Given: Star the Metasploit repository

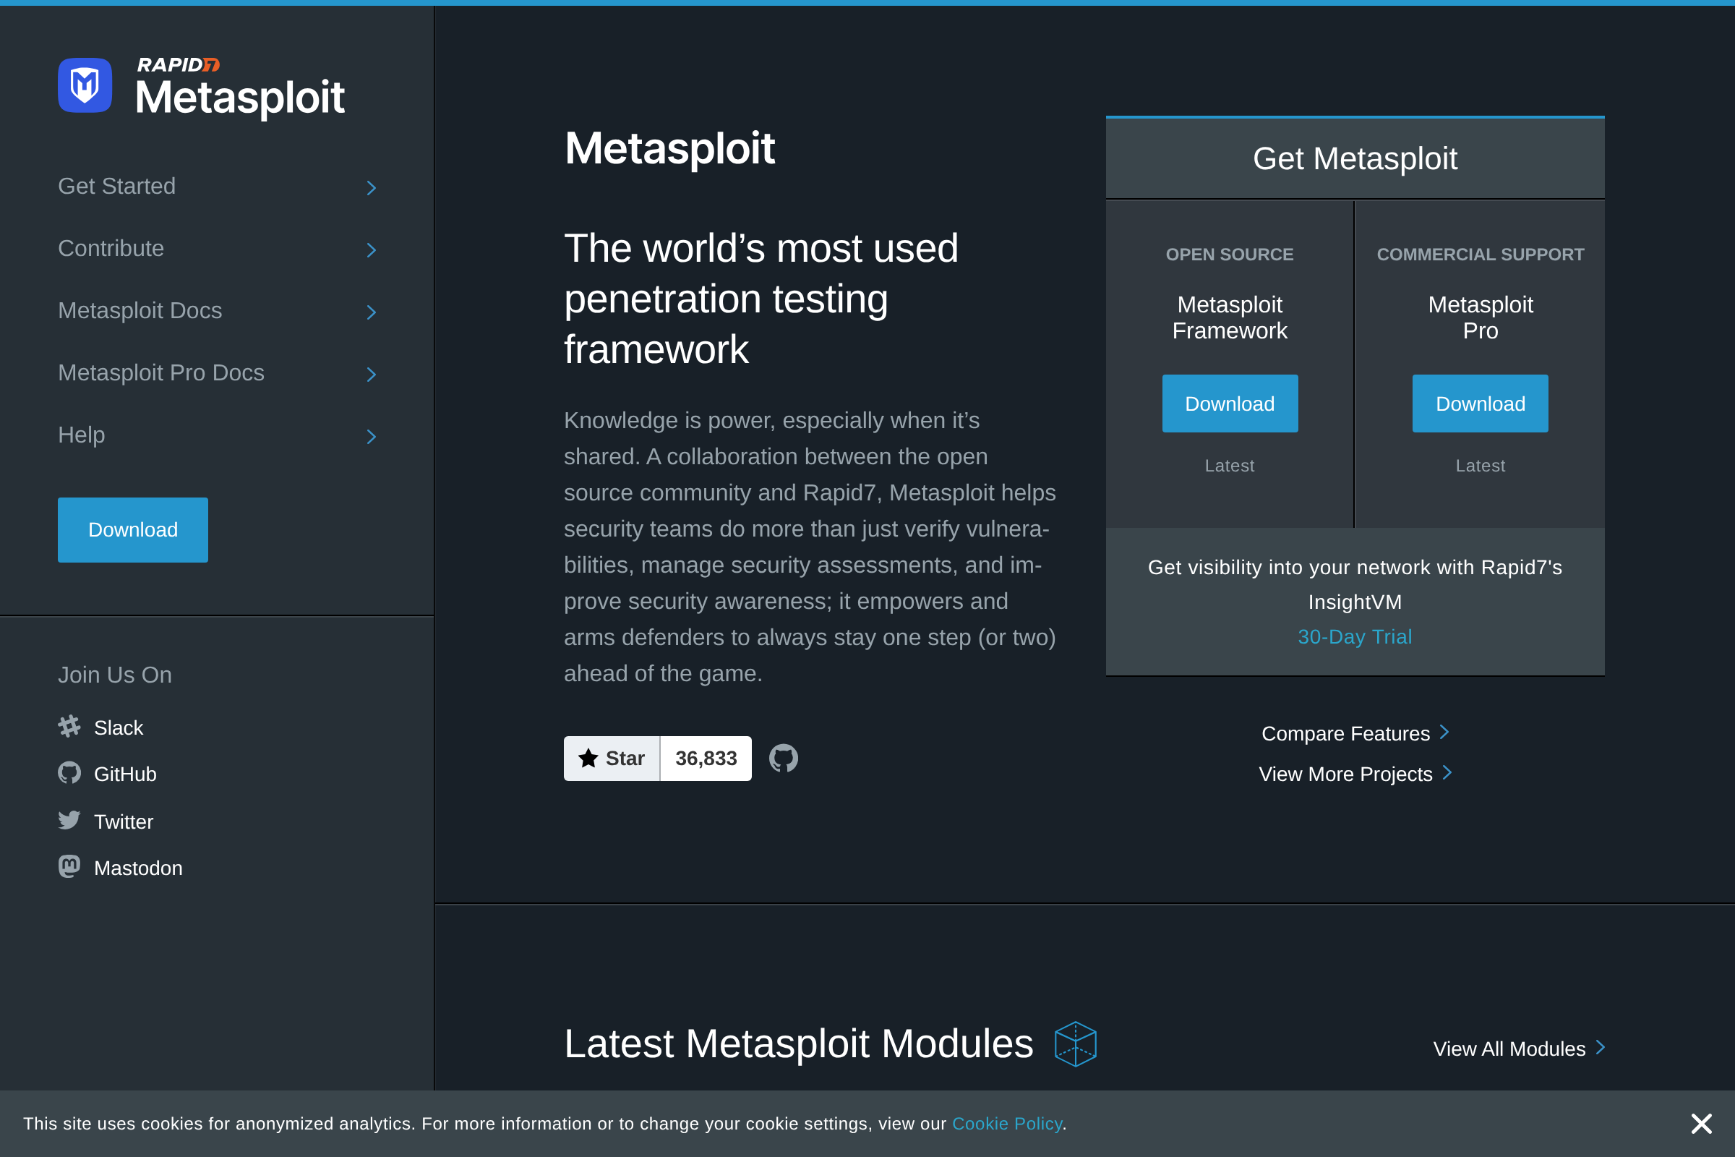Looking at the screenshot, I should (611, 758).
